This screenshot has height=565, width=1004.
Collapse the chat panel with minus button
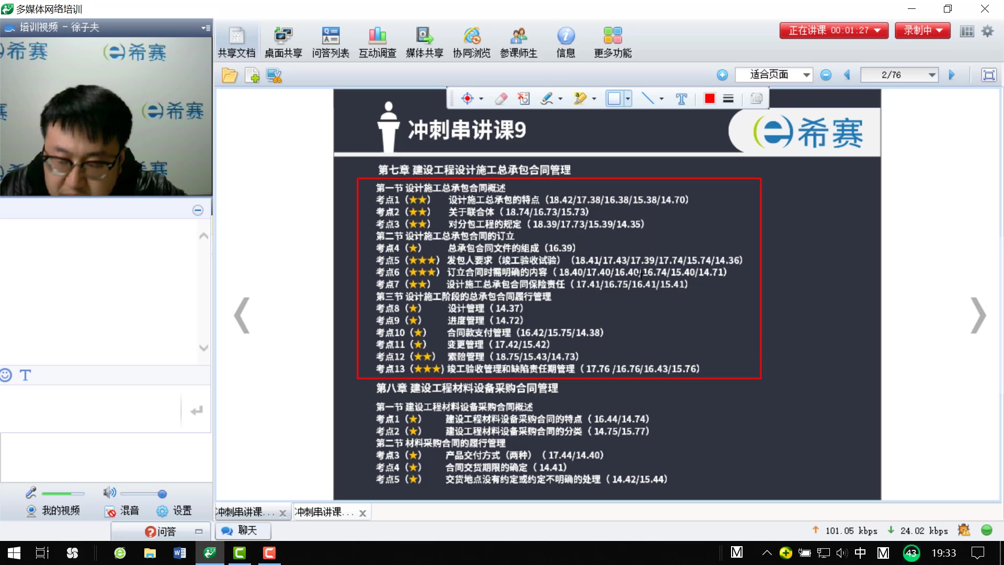(198, 210)
